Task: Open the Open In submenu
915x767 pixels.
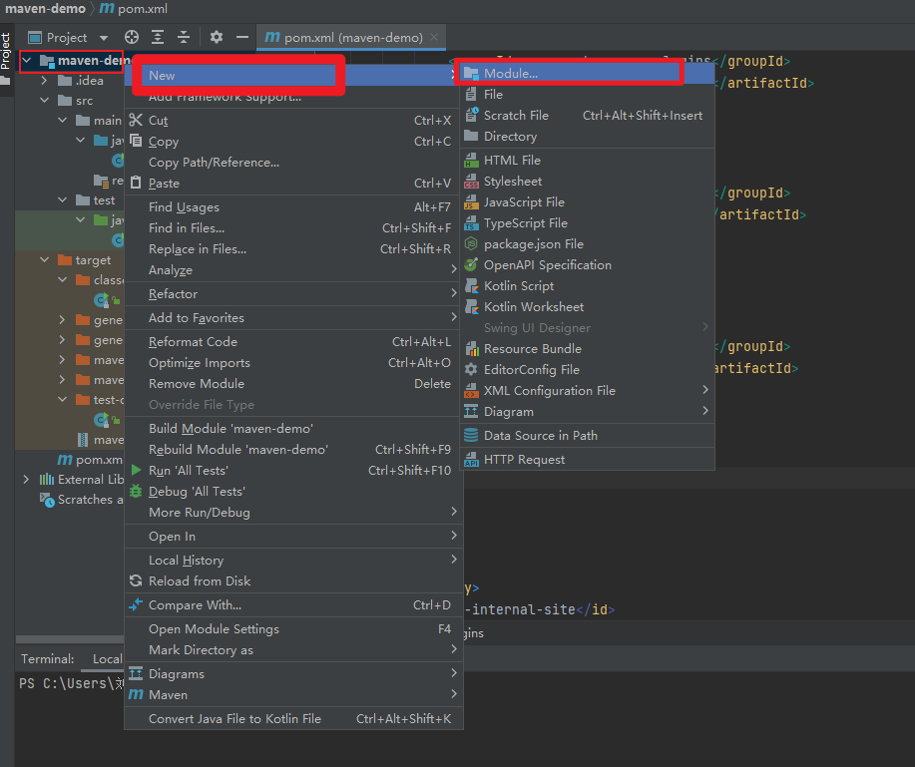Action: coord(294,537)
